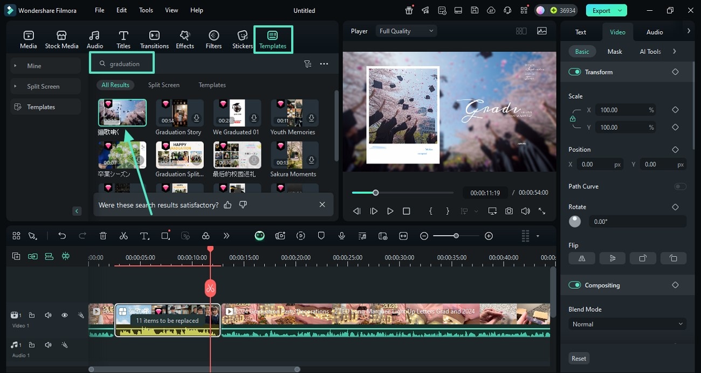The height and width of the screenshot is (373, 701).
Task: Open the Stickers tab
Action: (x=243, y=40)
